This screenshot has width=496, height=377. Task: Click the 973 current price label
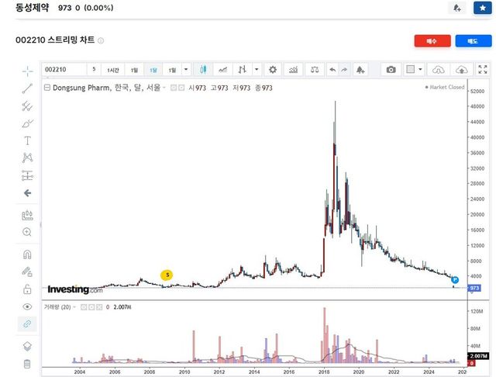(x=474, y=288)
